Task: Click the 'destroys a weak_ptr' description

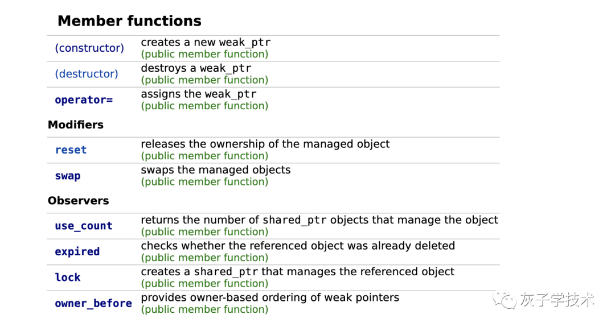Action: point(196,68)
